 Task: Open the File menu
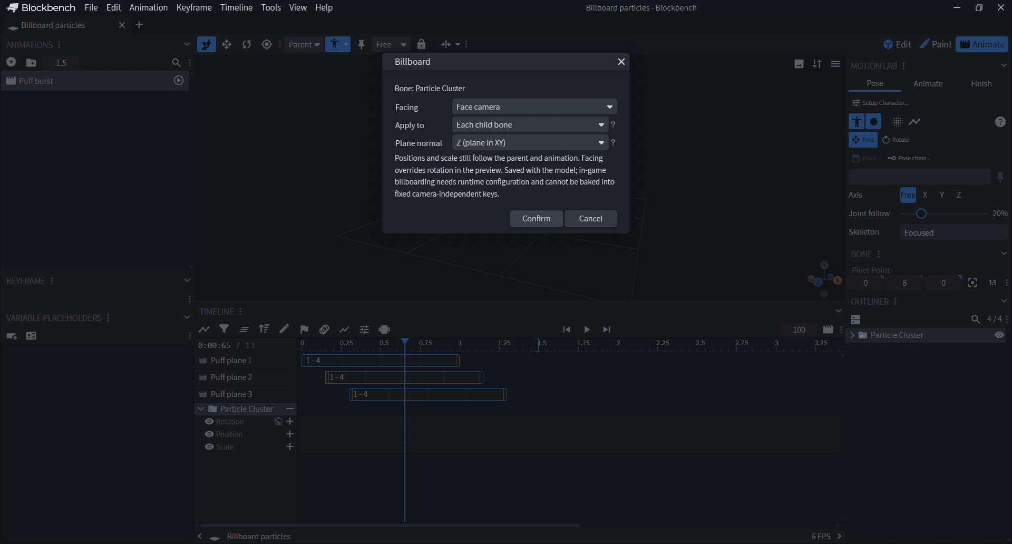click(91, 7)
